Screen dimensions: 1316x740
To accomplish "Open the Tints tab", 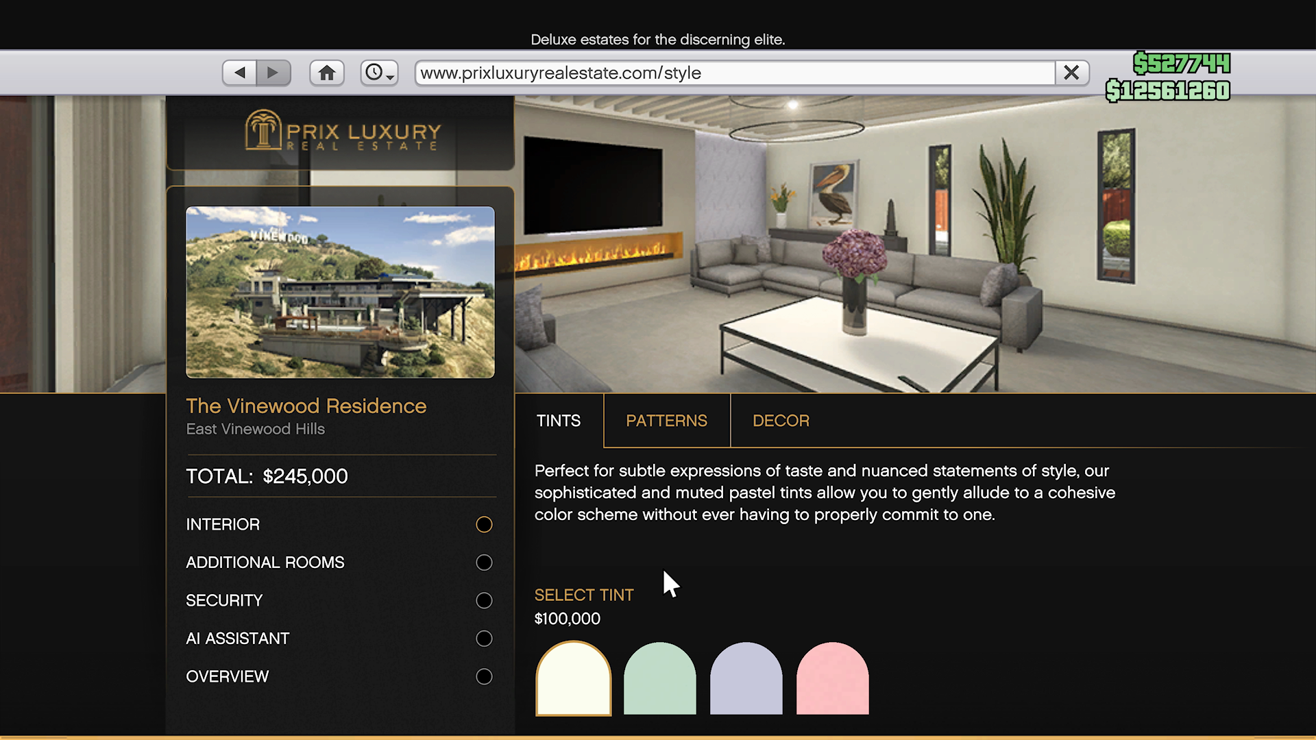I will (558, 421).
